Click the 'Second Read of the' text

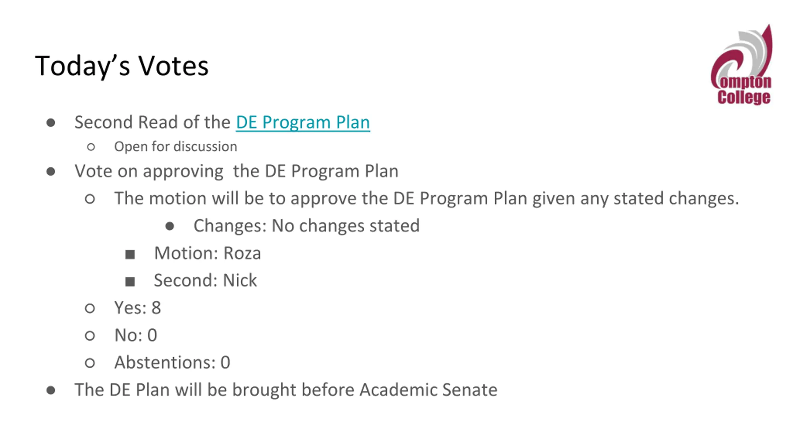pos(152,122)
